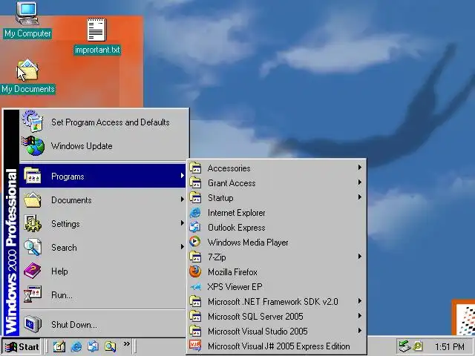The height and width of the screenshot is (356, 475).
Task: Select the imprortant.txt file icon
Action: tap(97, 30)
